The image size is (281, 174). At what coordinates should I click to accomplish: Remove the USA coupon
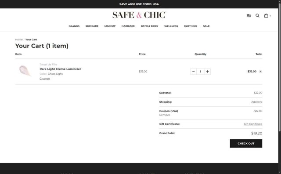165,115
